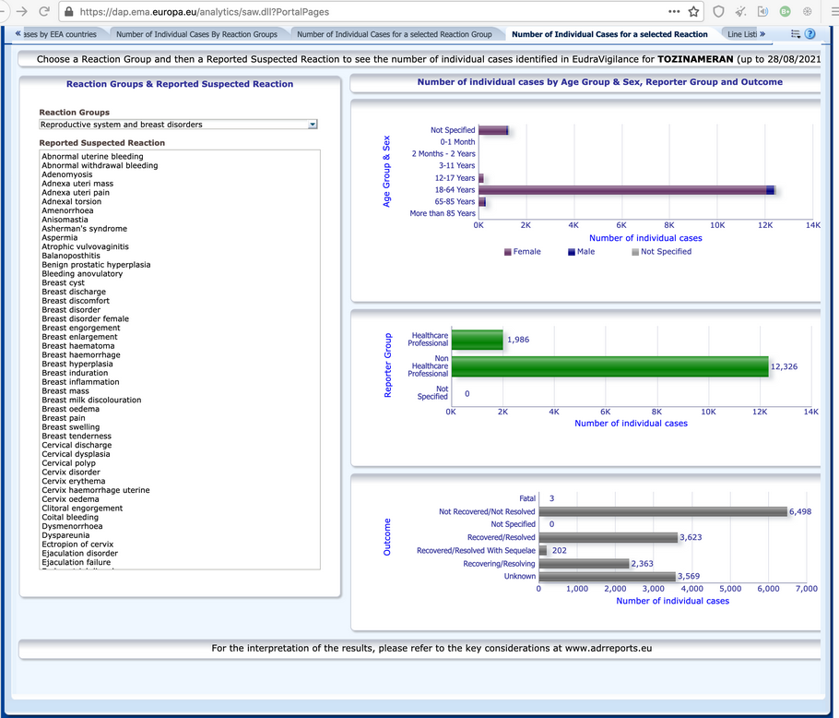Select 'Atrophic vulvovaginitis' reaction

(86, 246)
